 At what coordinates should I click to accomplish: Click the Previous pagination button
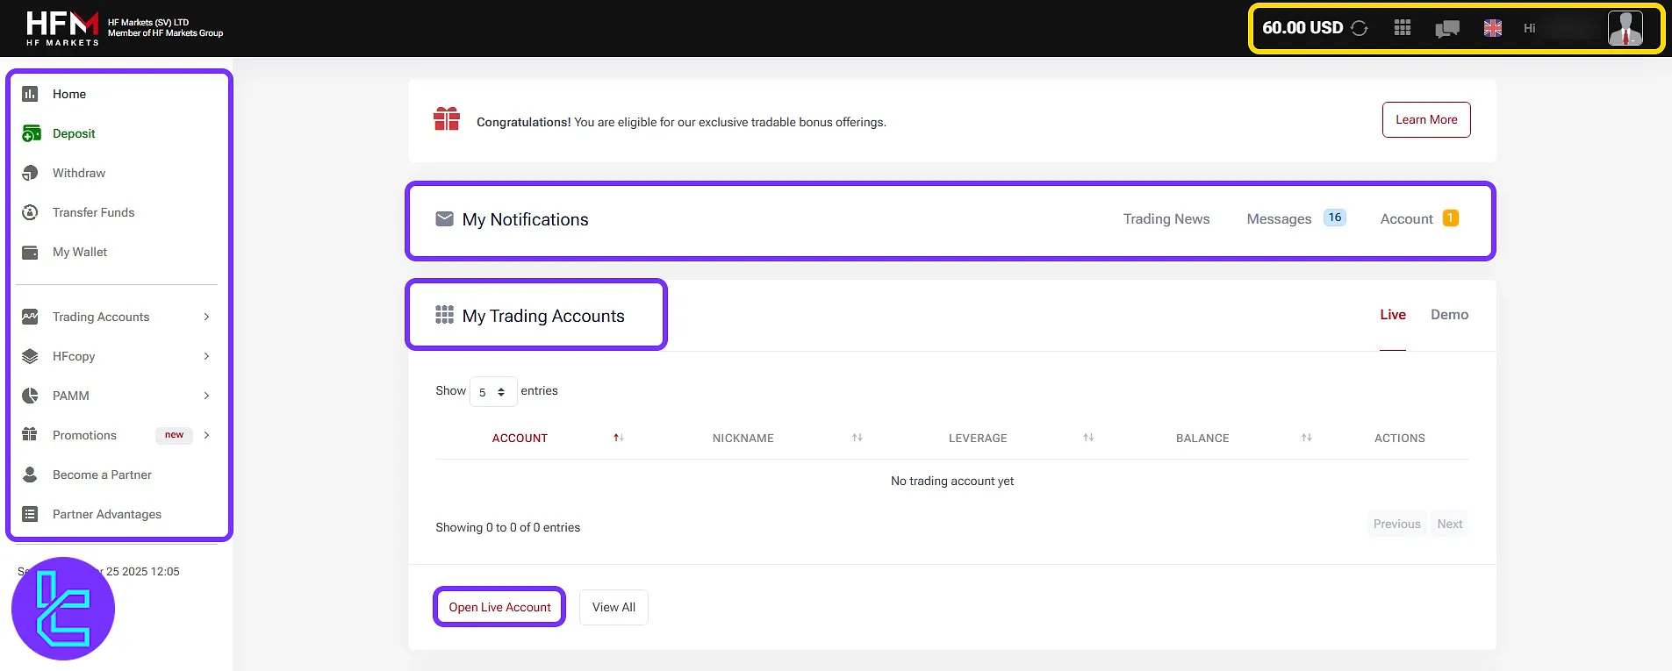click(x=1396, y=524)
